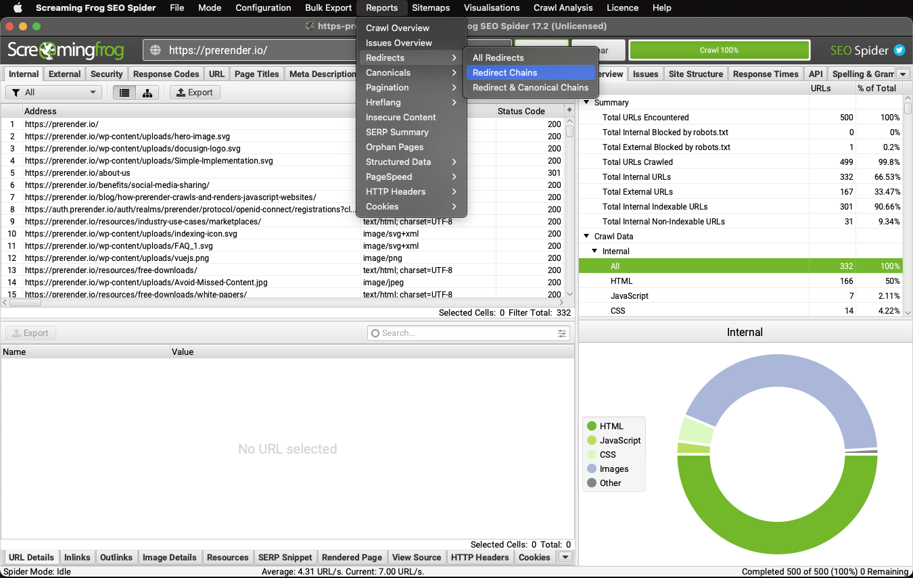913x578 pixels.
Task: Switch to the Security tab
Action: pos(107,74)
